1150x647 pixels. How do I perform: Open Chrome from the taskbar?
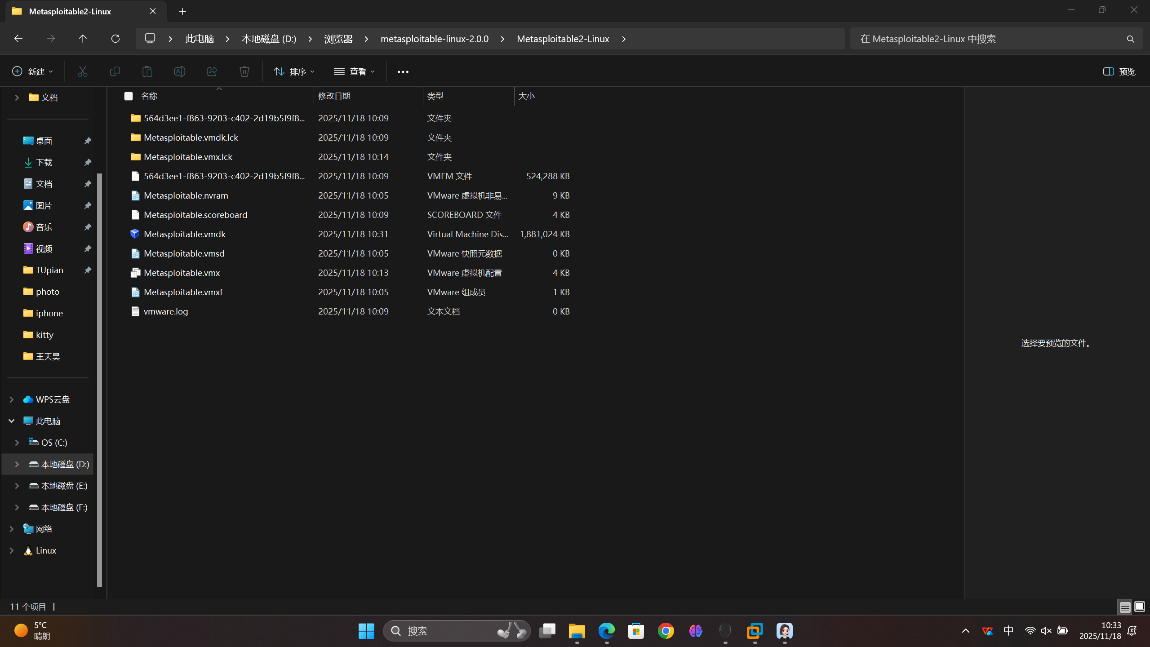point(666,631)
